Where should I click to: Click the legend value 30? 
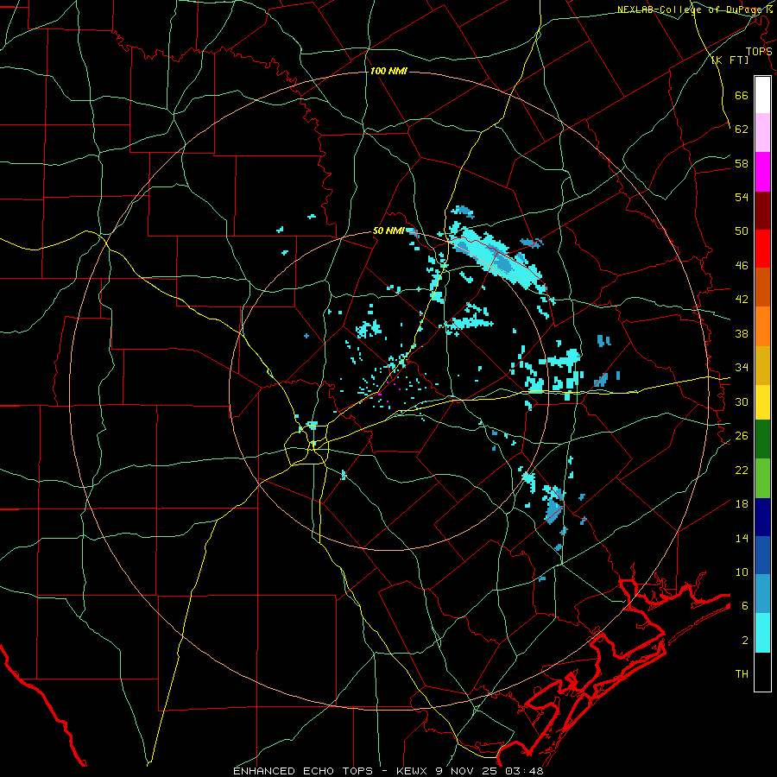[x=742, y=401]
